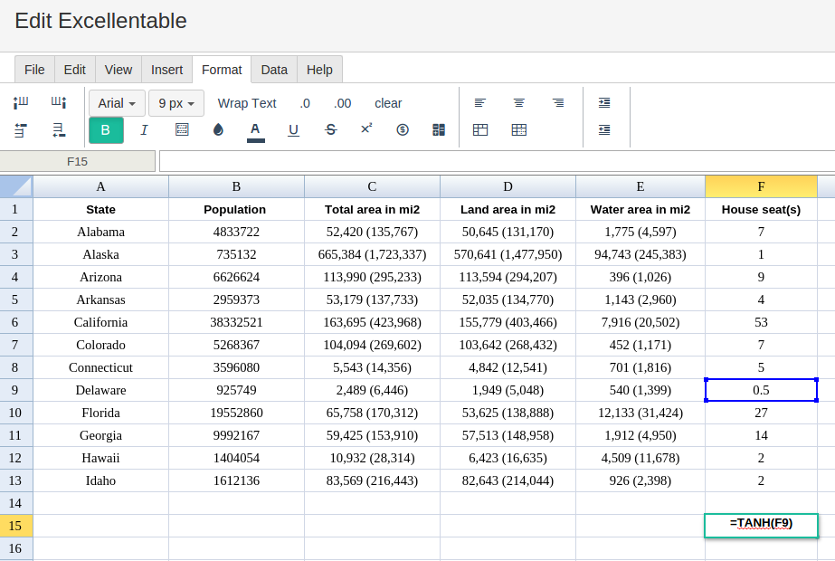Image resolution: width=835 pixels, height=561 pixels.
Task: Toggle the Bold formatting button
Action: (106, 130)
